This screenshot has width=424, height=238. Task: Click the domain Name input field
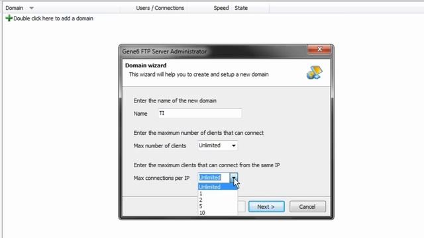(200, 113)
